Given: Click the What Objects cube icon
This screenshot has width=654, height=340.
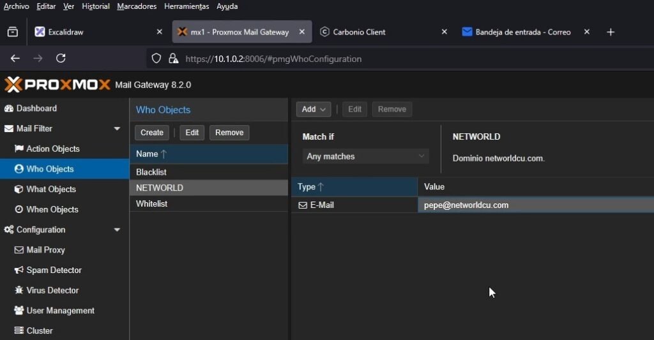Looking at the screenshot, I should point(19,189).
